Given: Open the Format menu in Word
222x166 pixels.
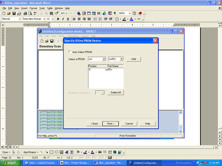Looking at the screenshot, I should 33,8.
